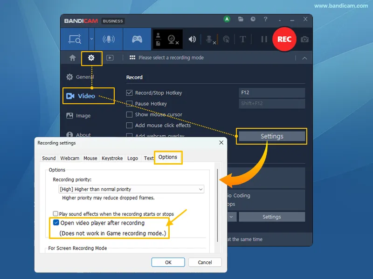
Task: Open the Image settings section
Action: click(x=78, y=116)
